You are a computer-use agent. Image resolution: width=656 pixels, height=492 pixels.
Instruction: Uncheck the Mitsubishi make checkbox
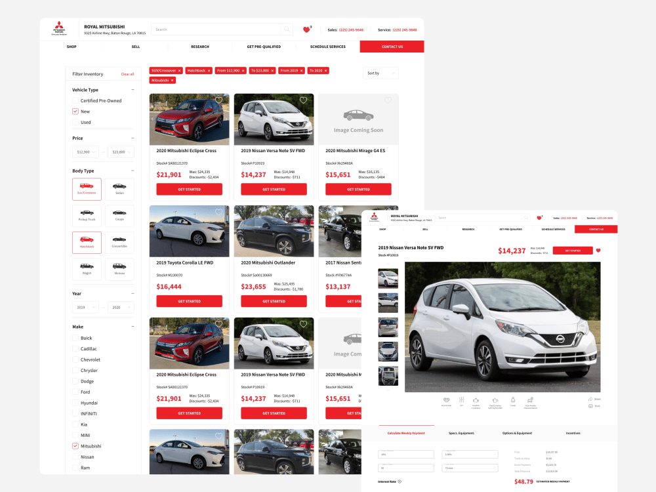(75, 446)
